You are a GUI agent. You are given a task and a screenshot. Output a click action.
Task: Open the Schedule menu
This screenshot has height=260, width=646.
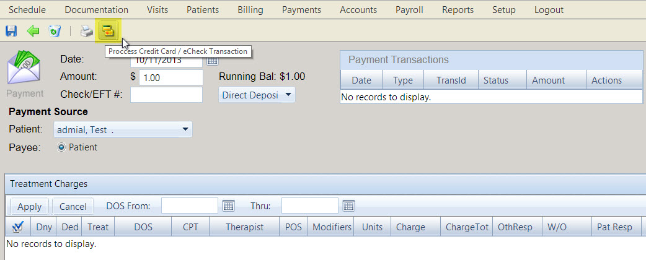[x=27, y=10]
